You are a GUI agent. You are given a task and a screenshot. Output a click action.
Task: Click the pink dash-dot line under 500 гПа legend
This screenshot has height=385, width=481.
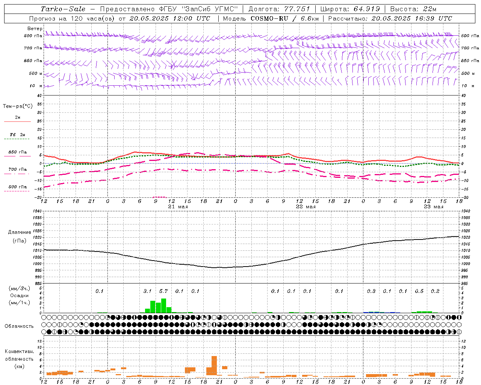[x=17, y=191]
